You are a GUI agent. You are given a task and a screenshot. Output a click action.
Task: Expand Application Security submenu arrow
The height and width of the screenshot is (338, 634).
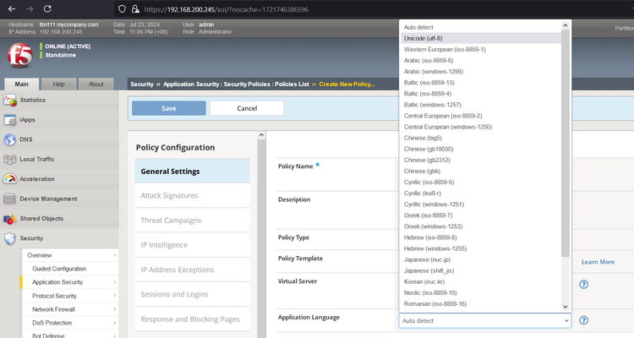point(115,282)
